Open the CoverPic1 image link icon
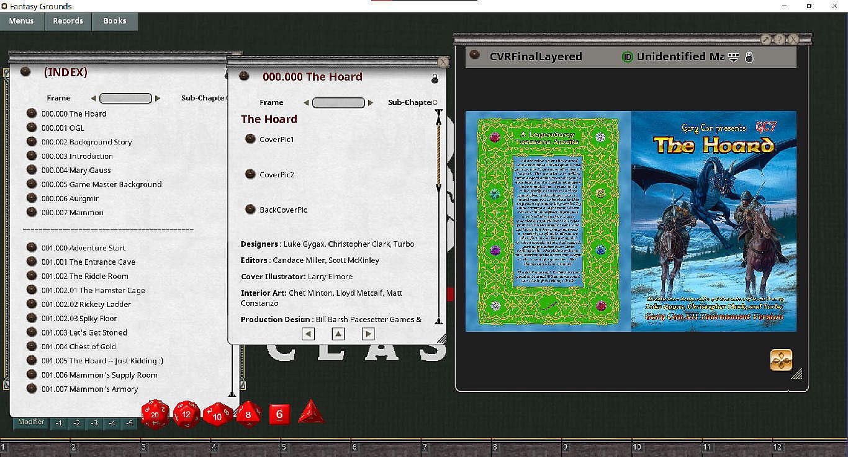The width and height of the screenshot is (848, 457). point(250,139)
